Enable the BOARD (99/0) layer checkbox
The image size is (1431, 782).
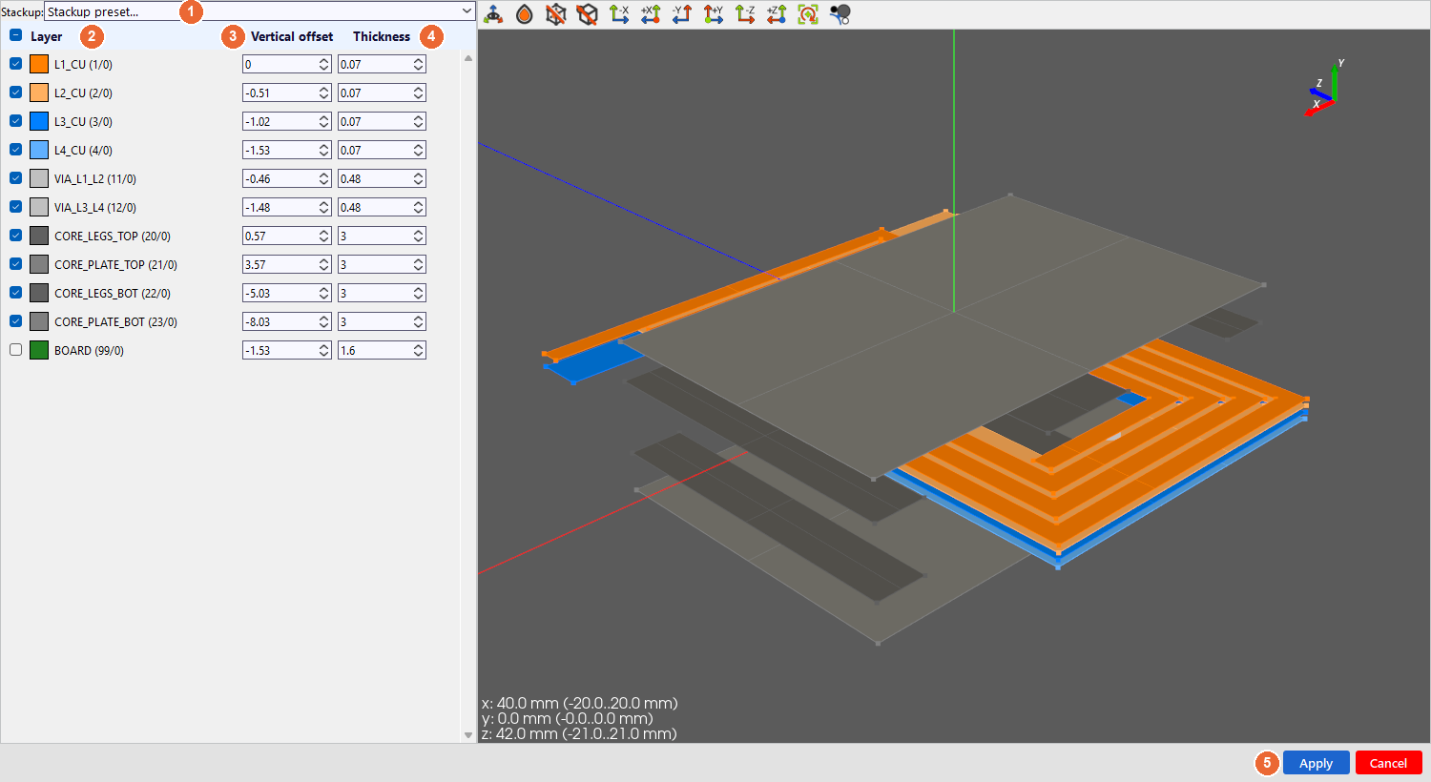pos(15,350)
